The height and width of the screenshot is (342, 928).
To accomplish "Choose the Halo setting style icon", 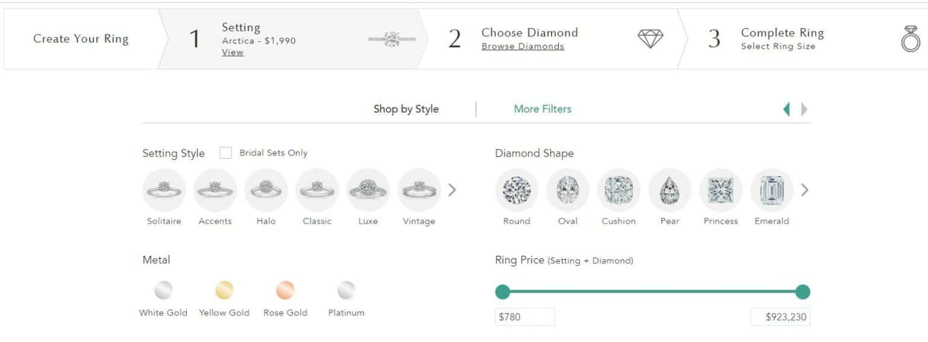I will click(266, 190).
